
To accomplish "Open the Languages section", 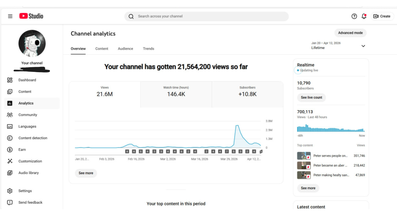I will [27, 126].
